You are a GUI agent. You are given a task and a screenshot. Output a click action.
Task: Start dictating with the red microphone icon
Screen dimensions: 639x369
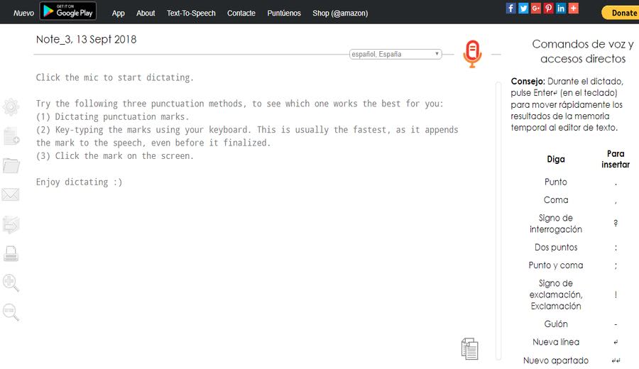click(472, 54)
